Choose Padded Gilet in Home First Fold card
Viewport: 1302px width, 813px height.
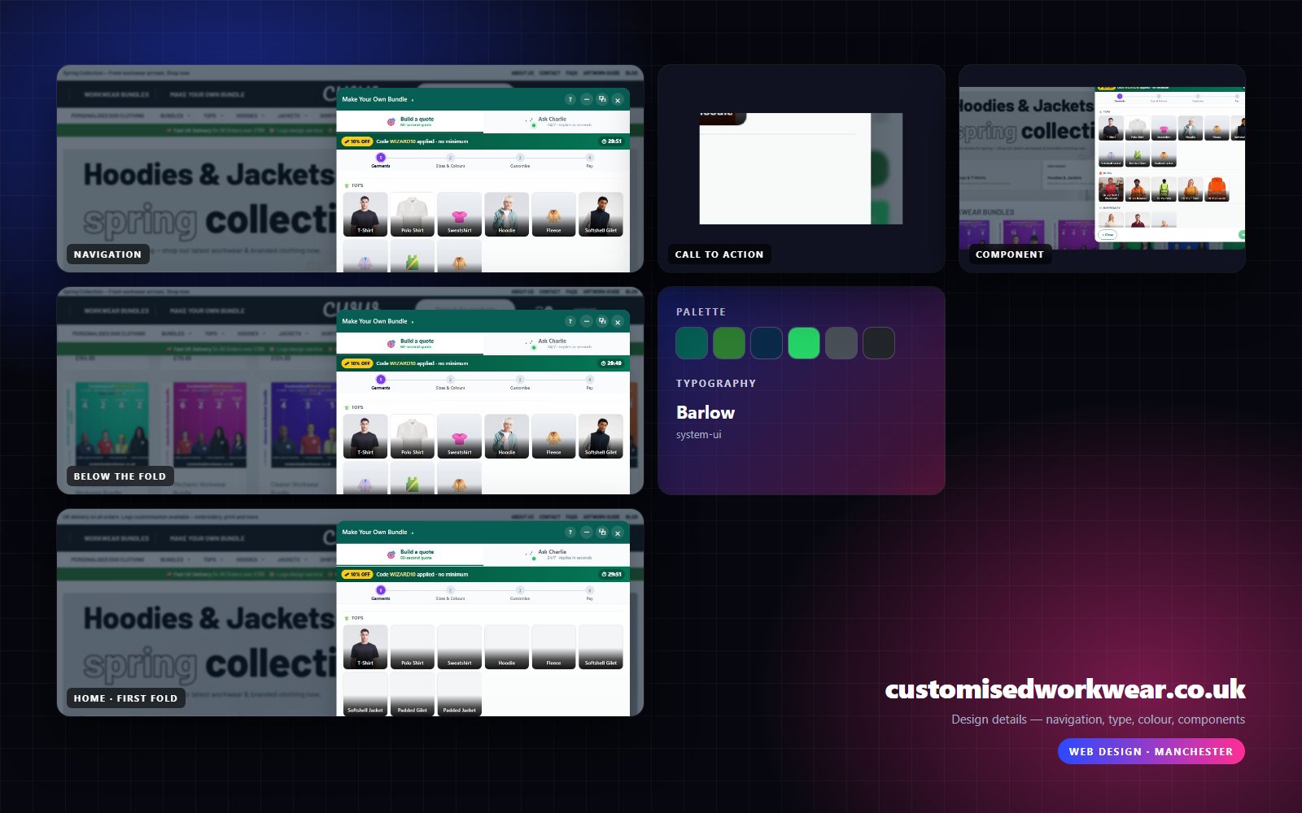click(x=413, y=693)
